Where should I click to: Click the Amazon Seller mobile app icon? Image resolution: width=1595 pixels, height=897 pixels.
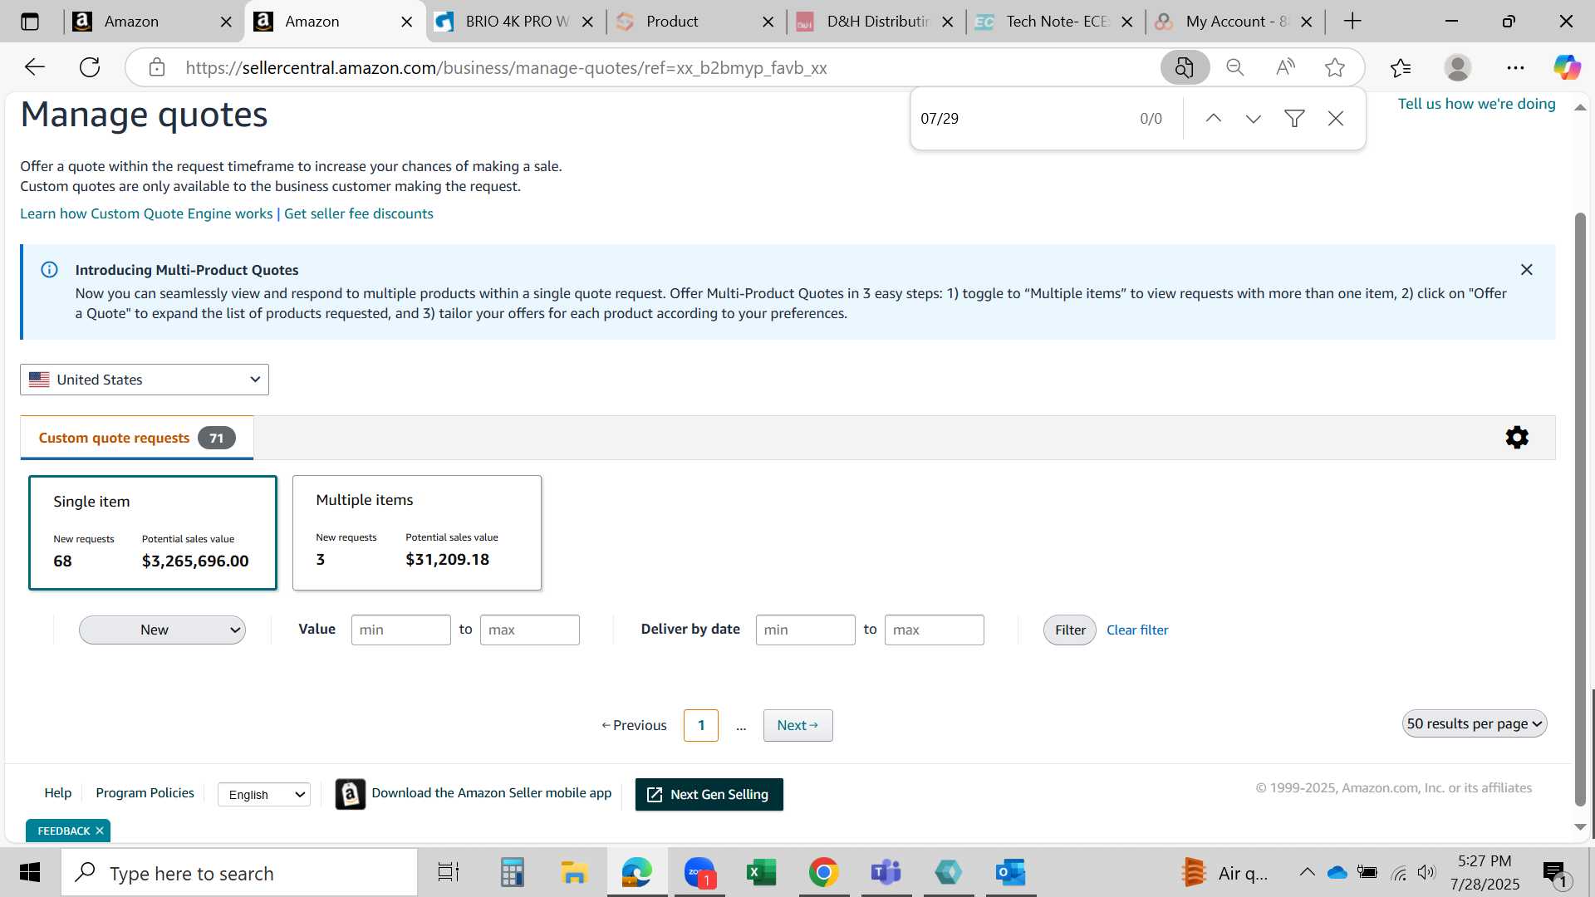pos(351,795)
